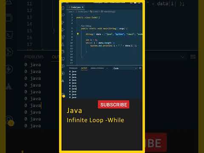Click the System.out.println code line
The width and height of the screenshot is (204, 153).
pos(113,45)
